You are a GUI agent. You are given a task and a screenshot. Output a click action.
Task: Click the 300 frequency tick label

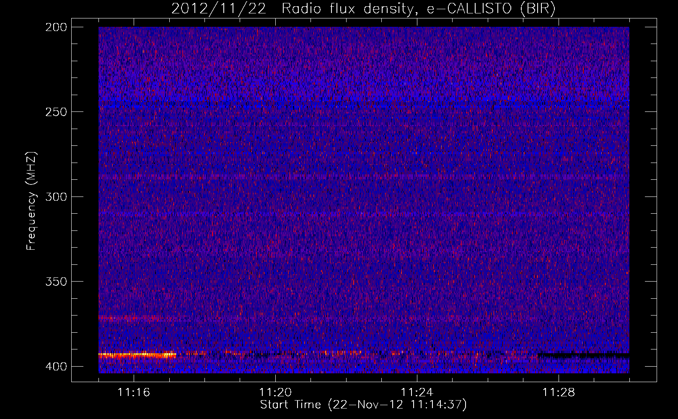[x=56, y=197]
